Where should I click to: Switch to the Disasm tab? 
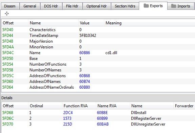pyautogui.click(x=10, y=6)
